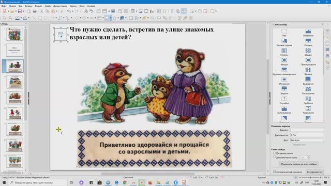Choose the Часовая стрелка transition
Screen dimensions: 331x186
click(x=284, y=42)
